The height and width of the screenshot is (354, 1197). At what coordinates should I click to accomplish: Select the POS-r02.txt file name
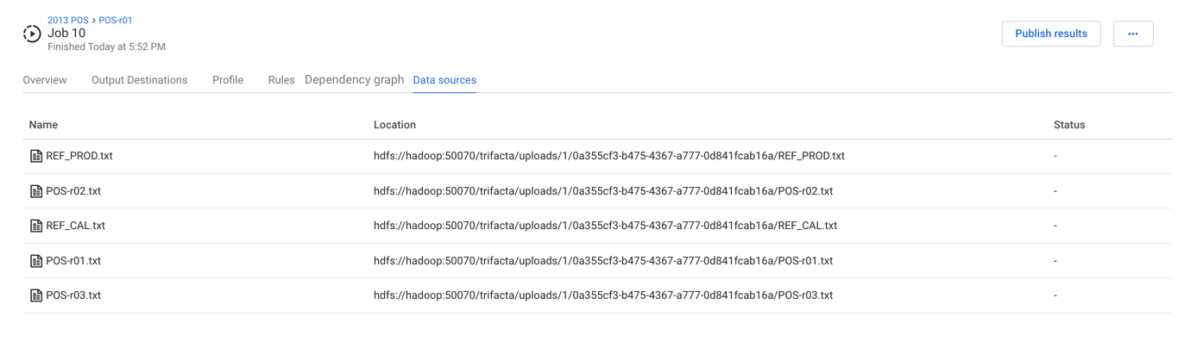[x=73, y=191]
